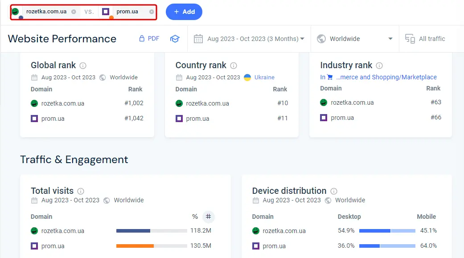
Task: Click the #1,002 global rank value
Action: [x=134, y=103]
